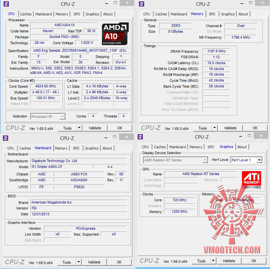Maximize the Mainboard tab window
This screenshot has height=269, width=270.
pos(115,137)
